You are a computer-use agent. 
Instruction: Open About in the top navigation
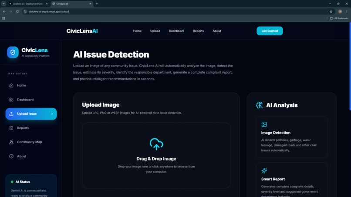pos(217,31)
